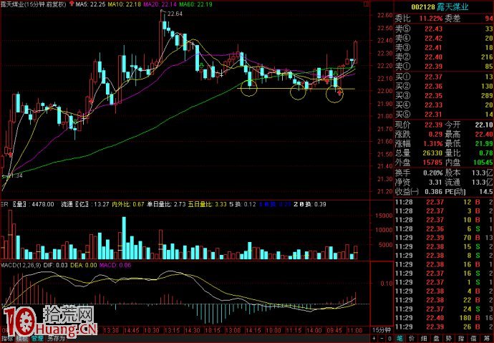Viewport: 494px width, 343px height.
Task: Click the 委比 11.22% value
Action: tap(431, 19)
